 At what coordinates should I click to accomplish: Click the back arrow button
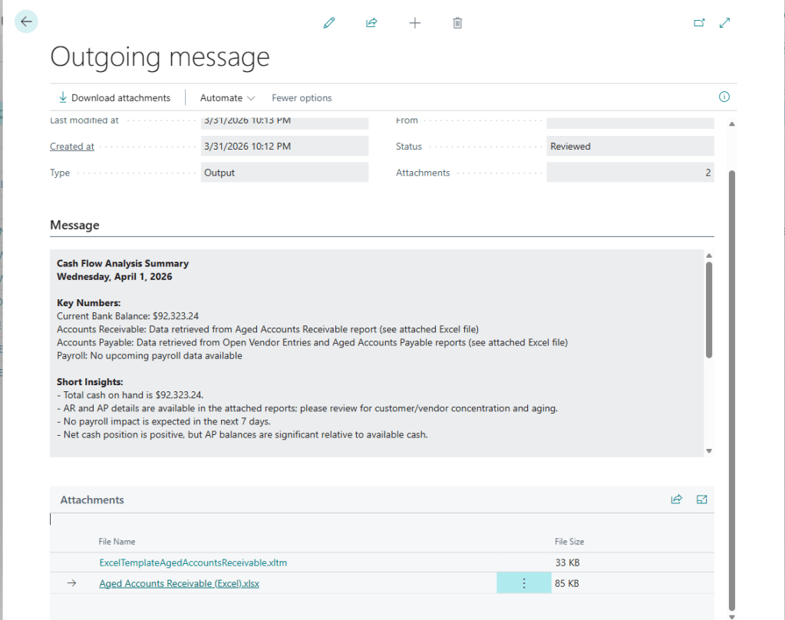coord(27,21)
